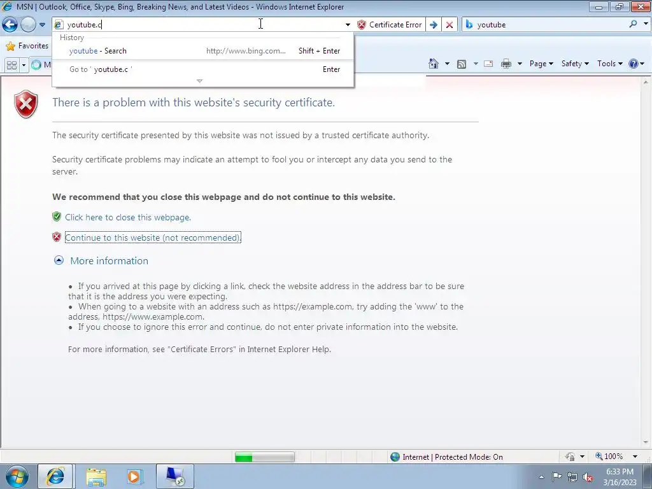
Task: Click 'Click here to close this webpage' link
Action: pos(128,217)
